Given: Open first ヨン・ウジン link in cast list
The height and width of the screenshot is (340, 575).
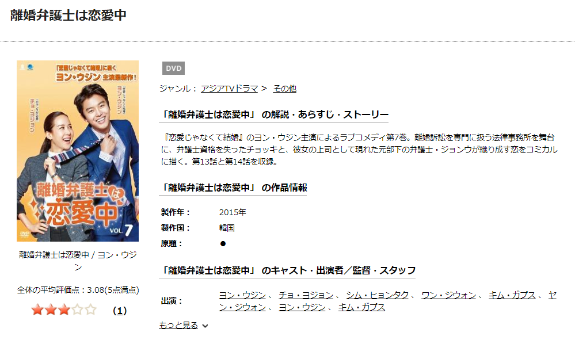Looking at the screenshot, I should pyautogui.click(x=242, y=295).
